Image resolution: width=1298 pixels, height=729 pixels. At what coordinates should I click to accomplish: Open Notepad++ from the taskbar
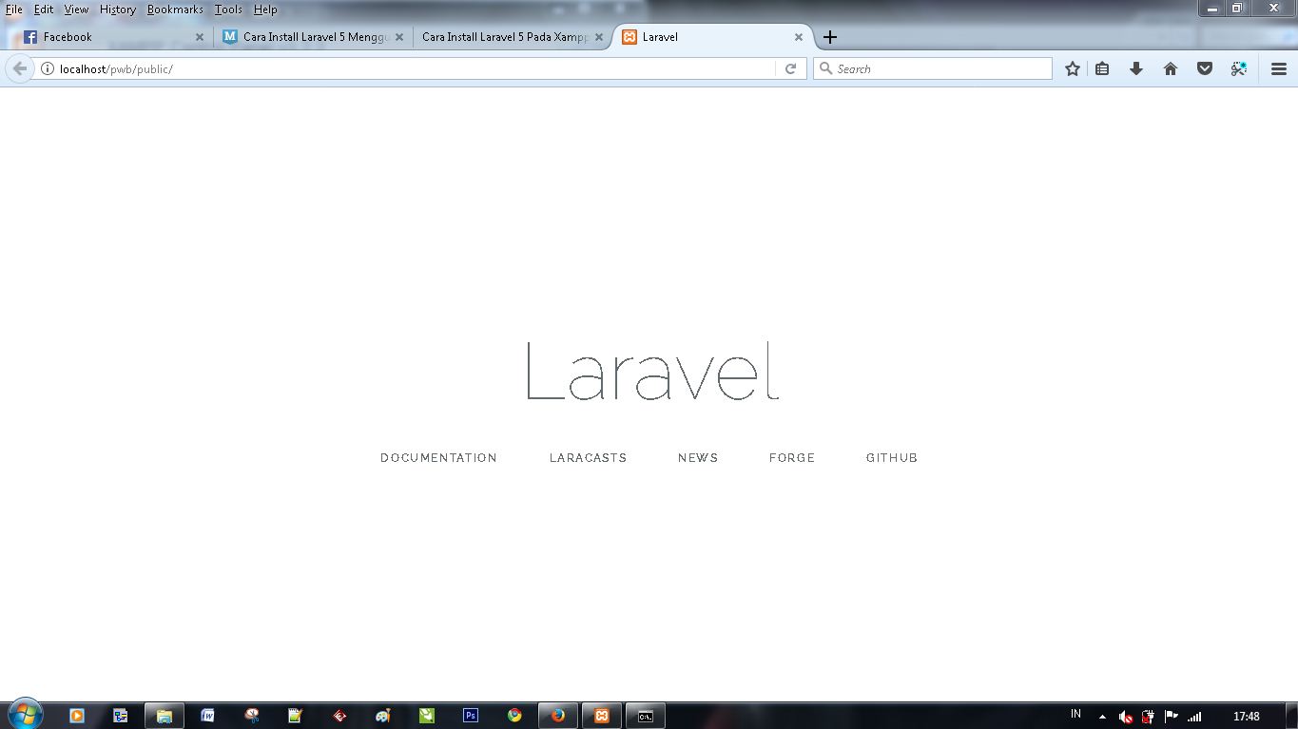coord(295,716)
